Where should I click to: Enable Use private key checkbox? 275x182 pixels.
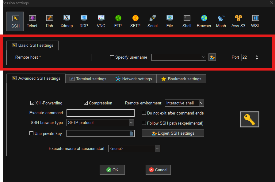click(x=31, y=133)
